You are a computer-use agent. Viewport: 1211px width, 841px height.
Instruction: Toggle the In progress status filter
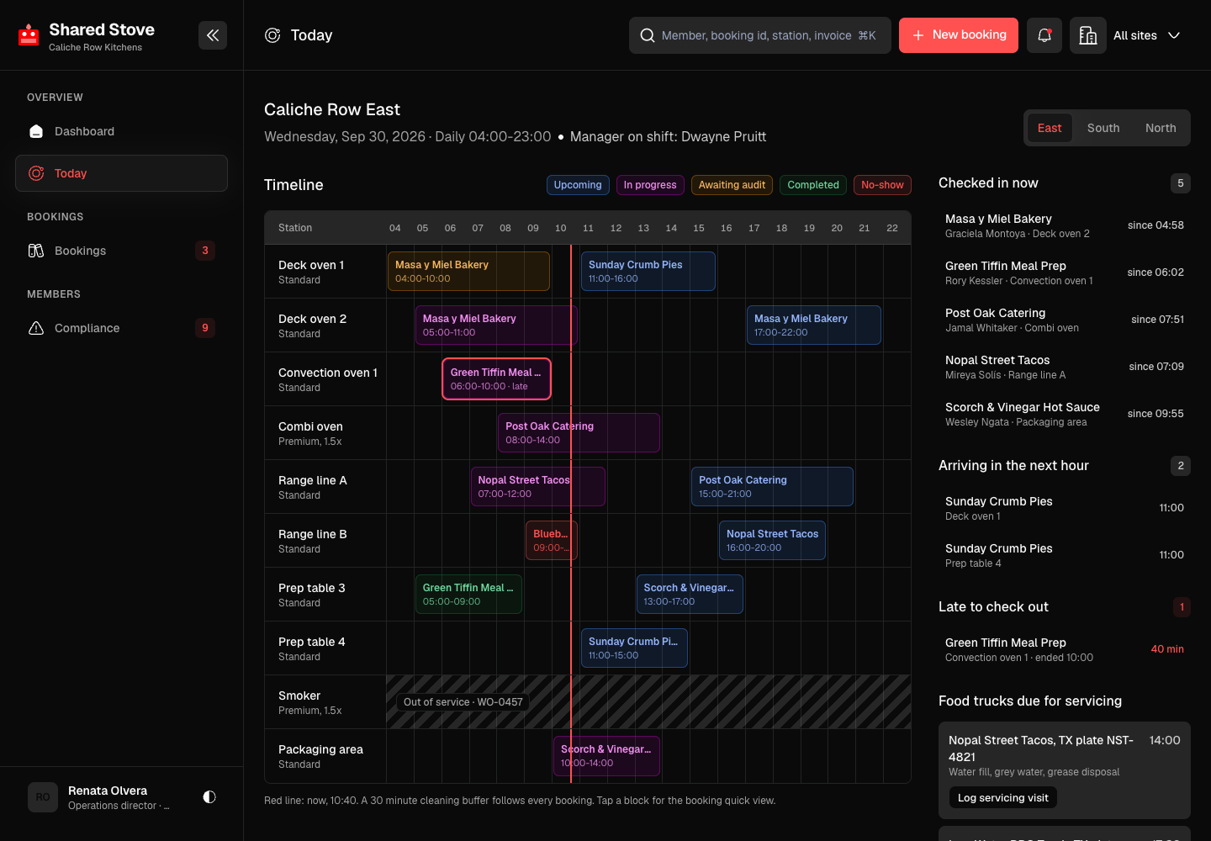click(x=650, y=185)
